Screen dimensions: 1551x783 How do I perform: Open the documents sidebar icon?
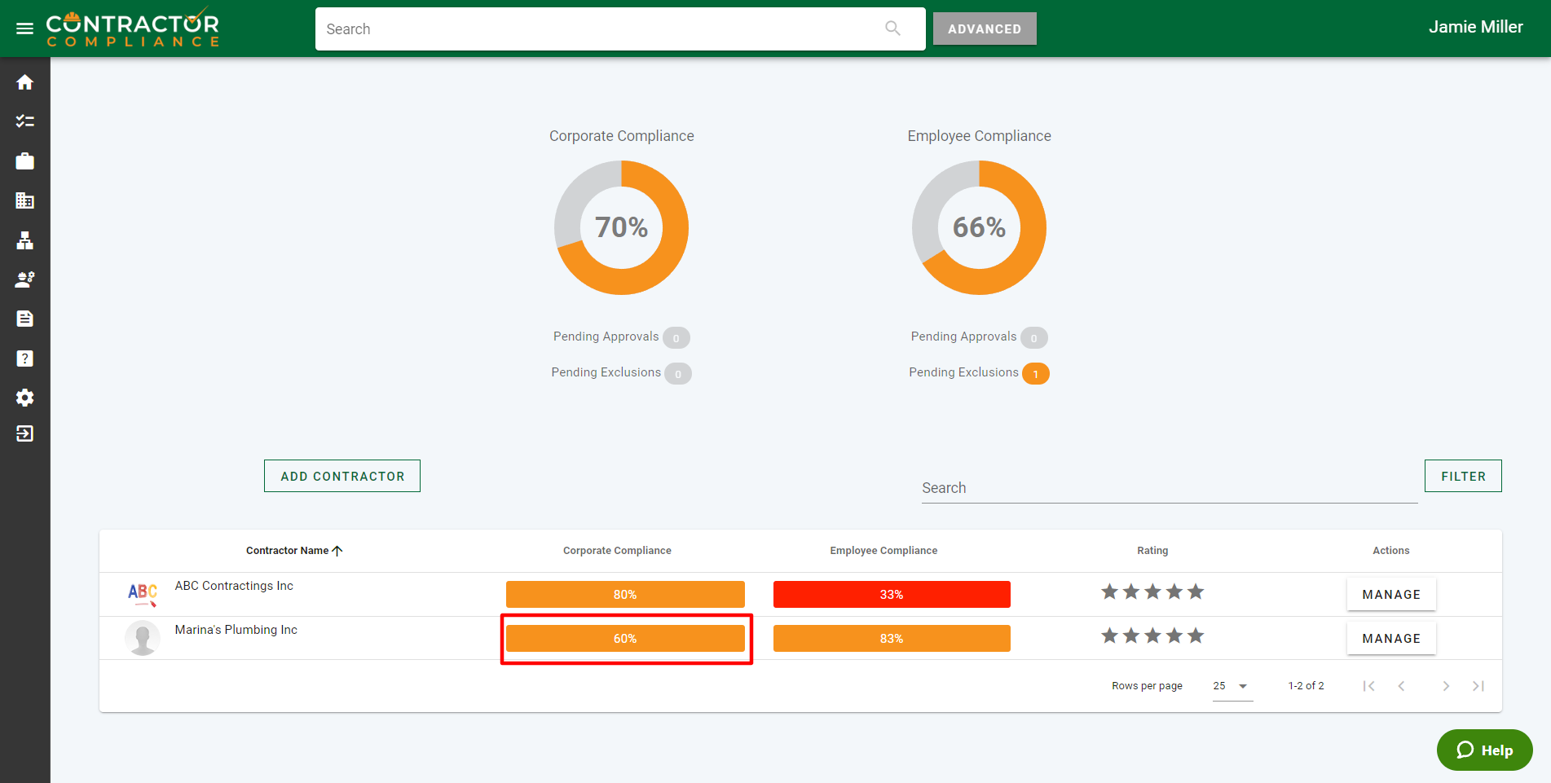(24, 319)
